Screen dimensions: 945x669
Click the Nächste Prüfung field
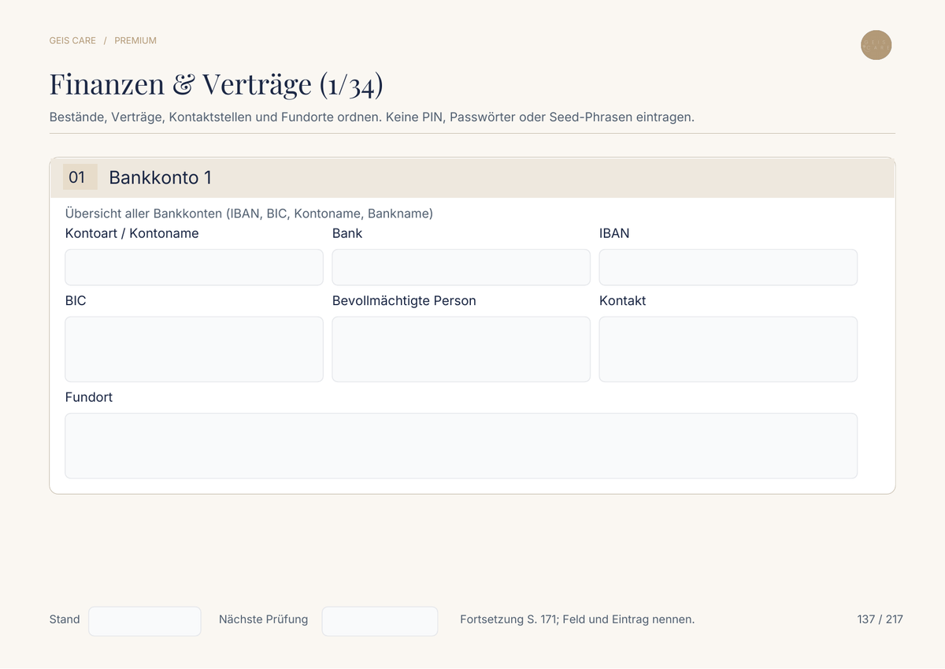click(380, 621)
